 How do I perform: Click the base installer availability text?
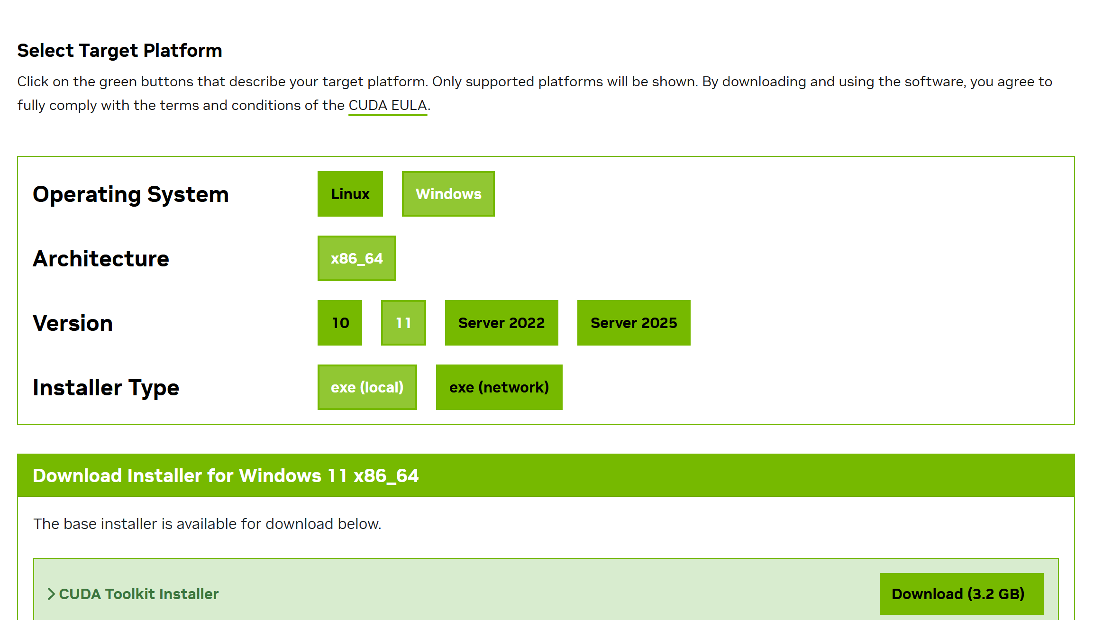point(207,524)
